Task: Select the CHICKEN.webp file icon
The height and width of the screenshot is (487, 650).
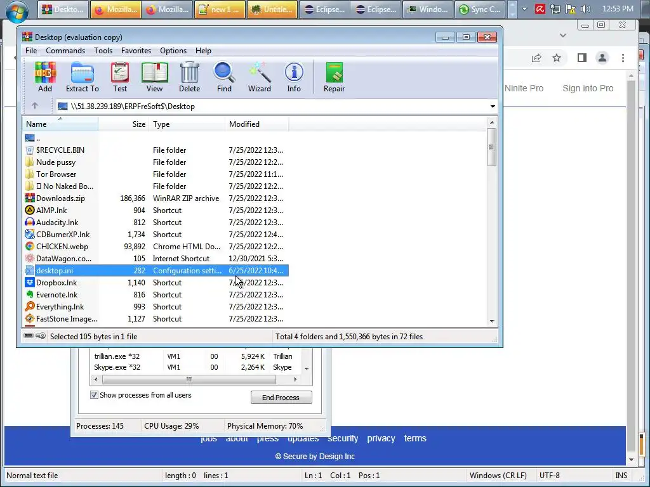Action: pos(29,246)
